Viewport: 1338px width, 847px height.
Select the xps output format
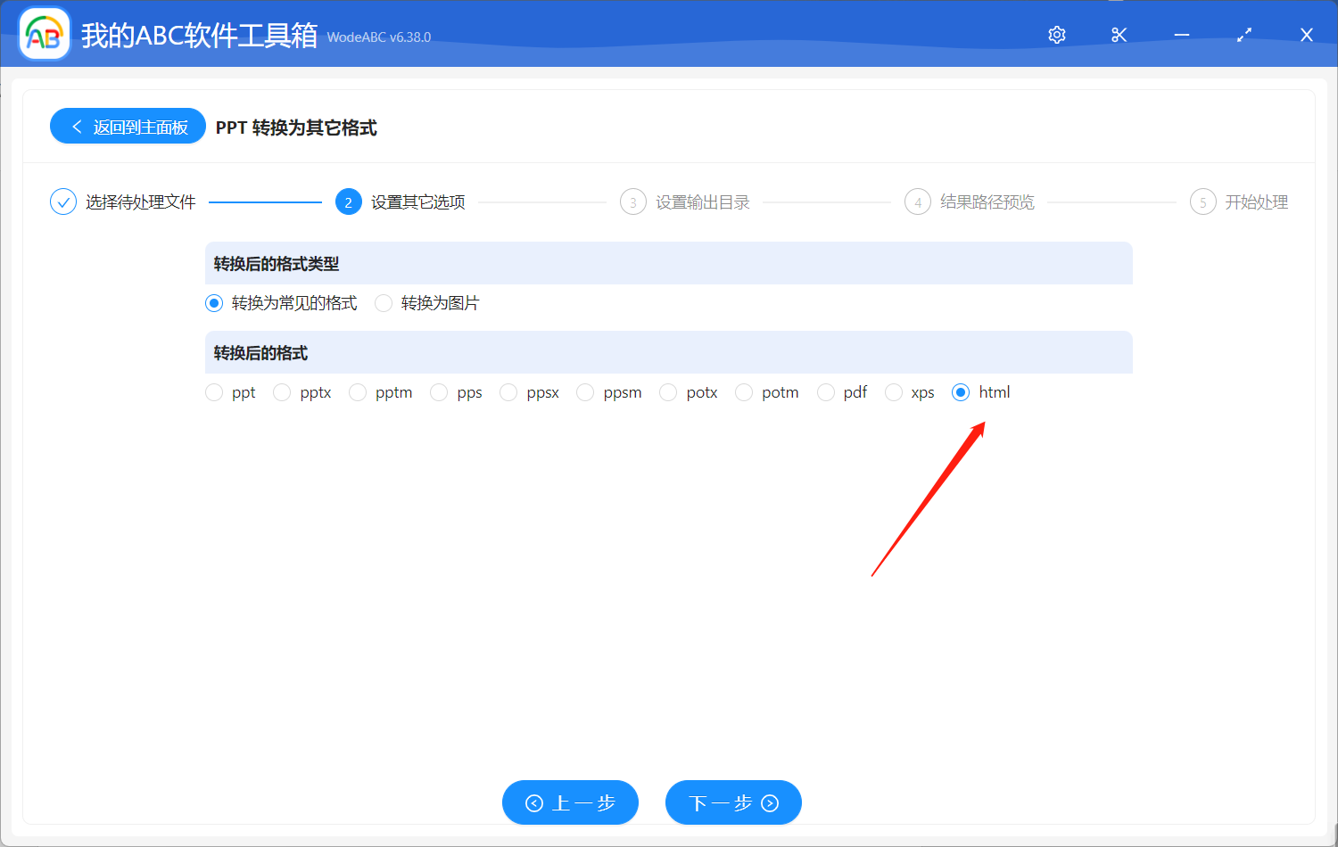click(x=894, y=392)
